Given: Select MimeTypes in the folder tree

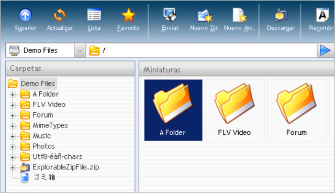Looking at the screenshot, I should [x=50, y=125].
